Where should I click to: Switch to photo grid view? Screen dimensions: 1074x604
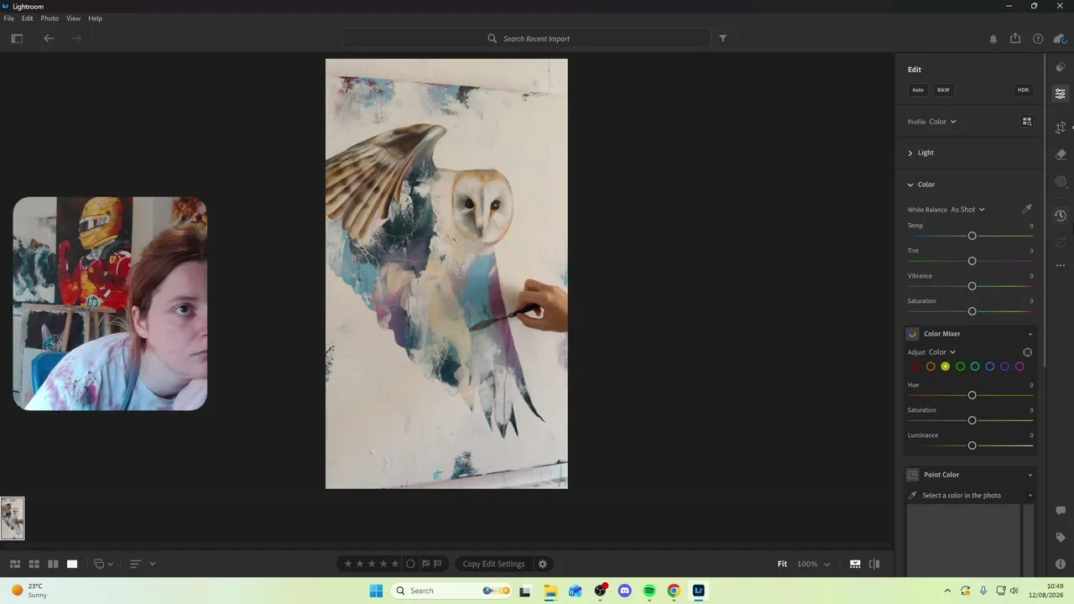15,564
